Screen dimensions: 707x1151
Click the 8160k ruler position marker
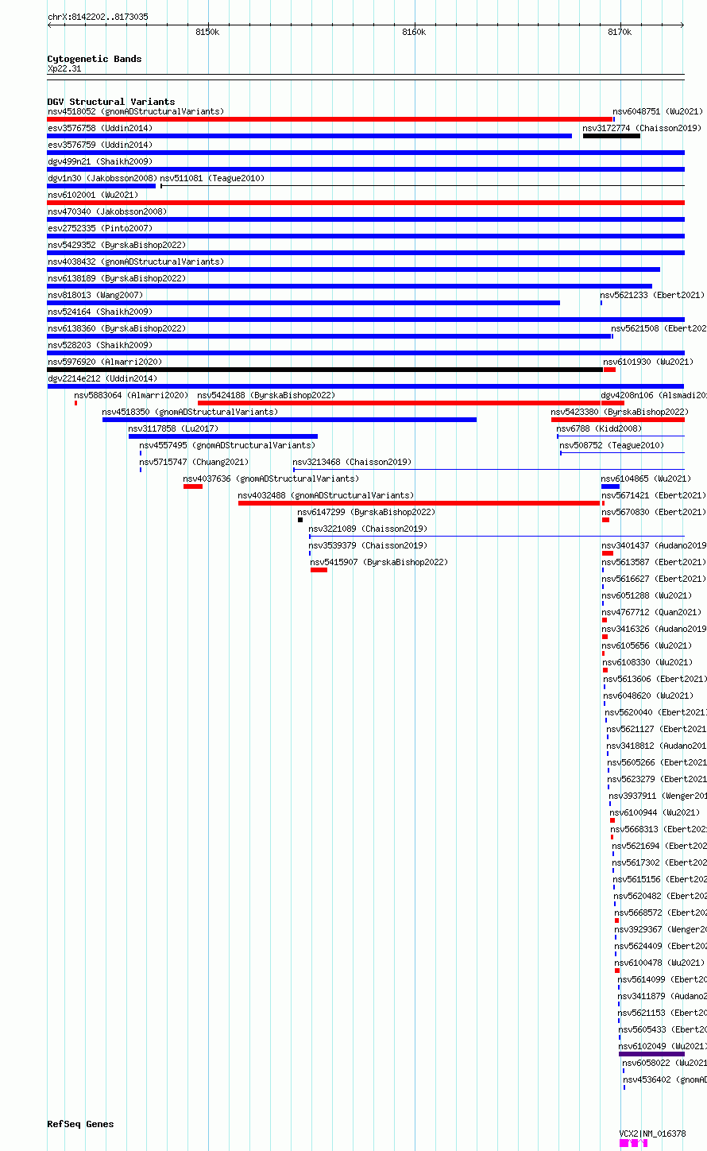[414, 32]
